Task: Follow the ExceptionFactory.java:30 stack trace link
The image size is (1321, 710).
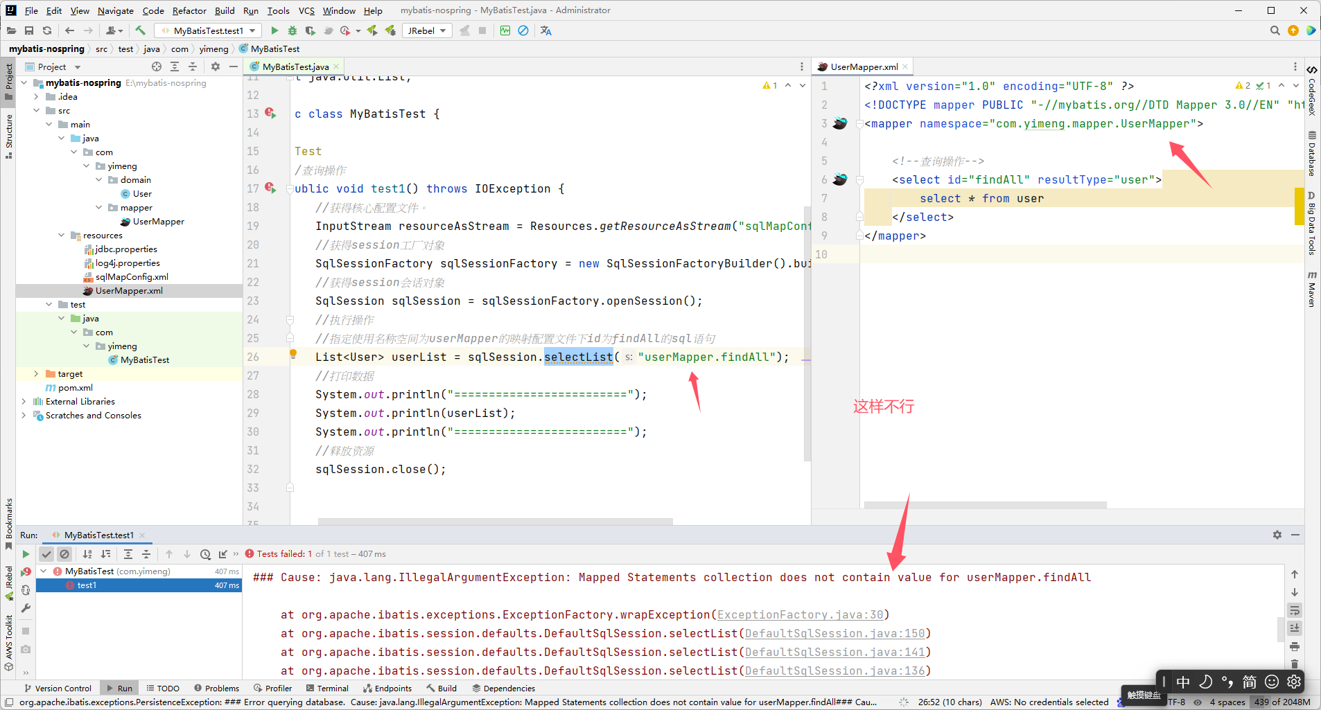Action: tap(801, 614)
